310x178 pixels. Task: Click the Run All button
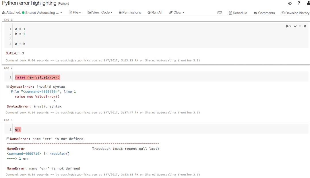click(155, 12)
